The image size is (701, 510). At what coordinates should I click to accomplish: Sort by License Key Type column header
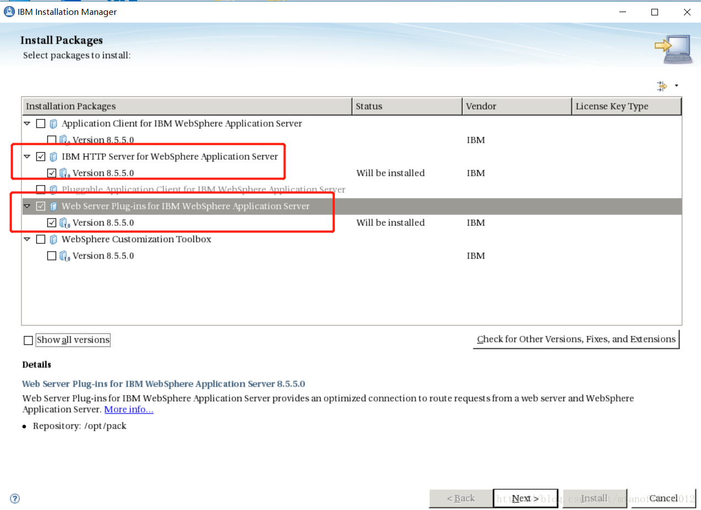click(x=627, y=106)
